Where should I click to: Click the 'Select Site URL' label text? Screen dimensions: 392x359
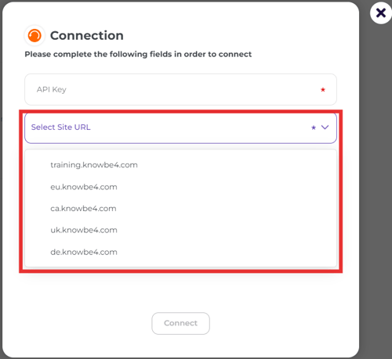pos(60,127)
